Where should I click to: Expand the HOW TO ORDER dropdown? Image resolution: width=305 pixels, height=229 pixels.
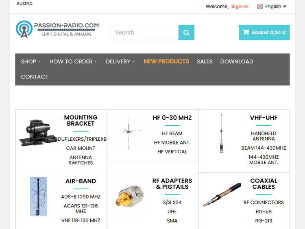tap(73, 61)
